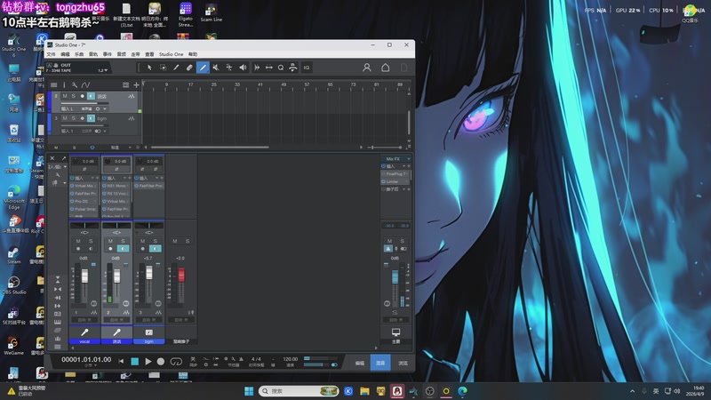Open the OUT macro selector dropdown
This screenshot has height=400, width=711.
click(x=106, y=70)
